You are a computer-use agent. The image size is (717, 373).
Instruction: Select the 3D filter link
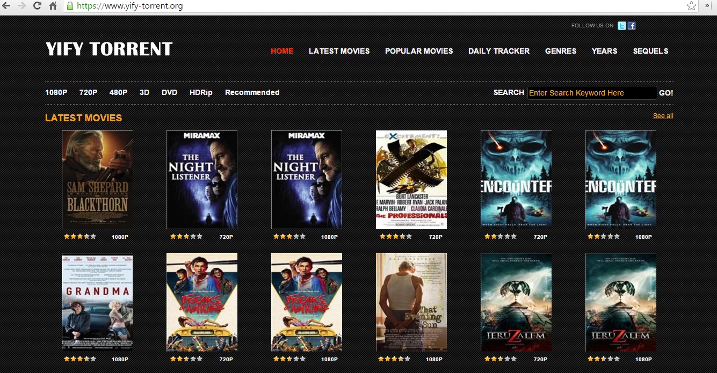click(144, 92)
